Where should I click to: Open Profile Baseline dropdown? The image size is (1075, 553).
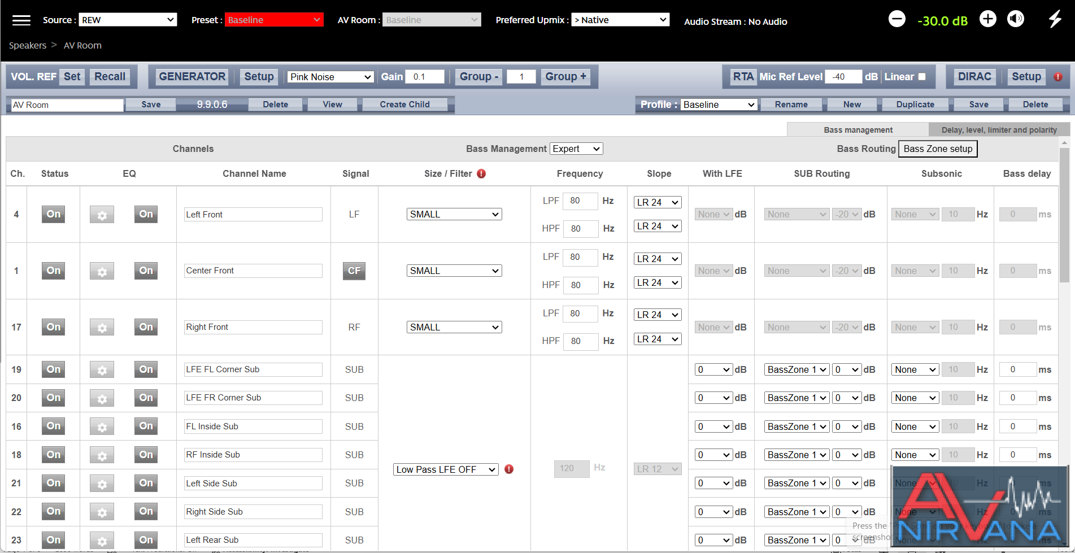719,104
